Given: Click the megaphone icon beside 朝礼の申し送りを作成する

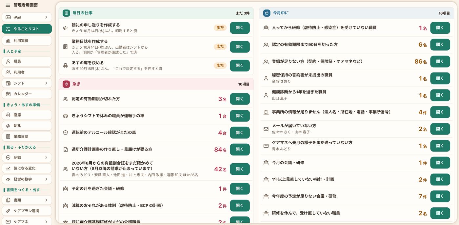Looking at the screenshot, I should [65, 28].
